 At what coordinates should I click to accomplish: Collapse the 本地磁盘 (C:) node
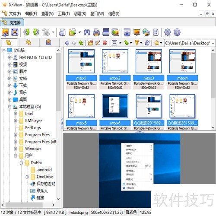pos(10,107)
